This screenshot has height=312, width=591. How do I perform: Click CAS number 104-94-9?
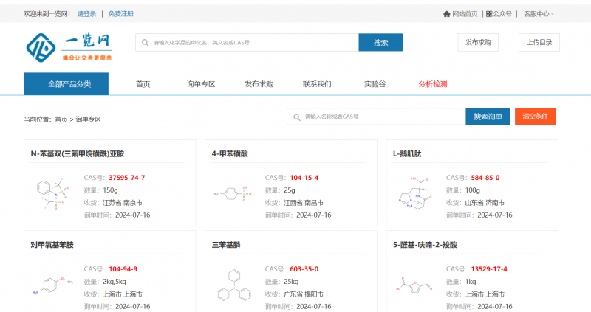point(123,269)
